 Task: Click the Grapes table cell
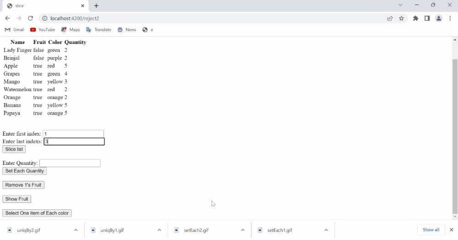click(x=12, y=74)
